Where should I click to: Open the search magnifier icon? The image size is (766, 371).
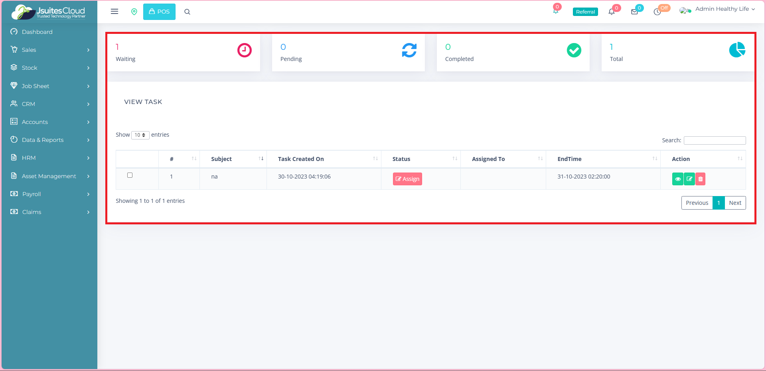[x=187, y=12]
